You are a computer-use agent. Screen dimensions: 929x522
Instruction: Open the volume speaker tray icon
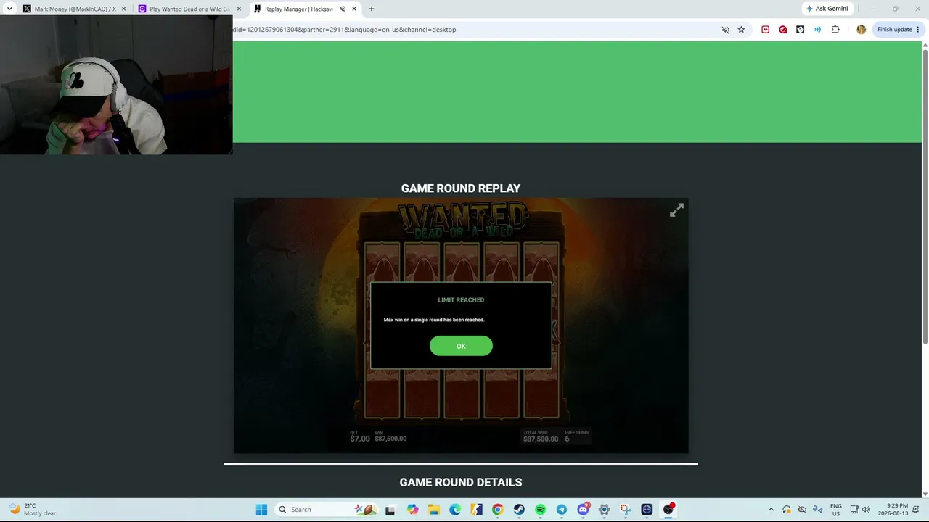click(866, 510)
